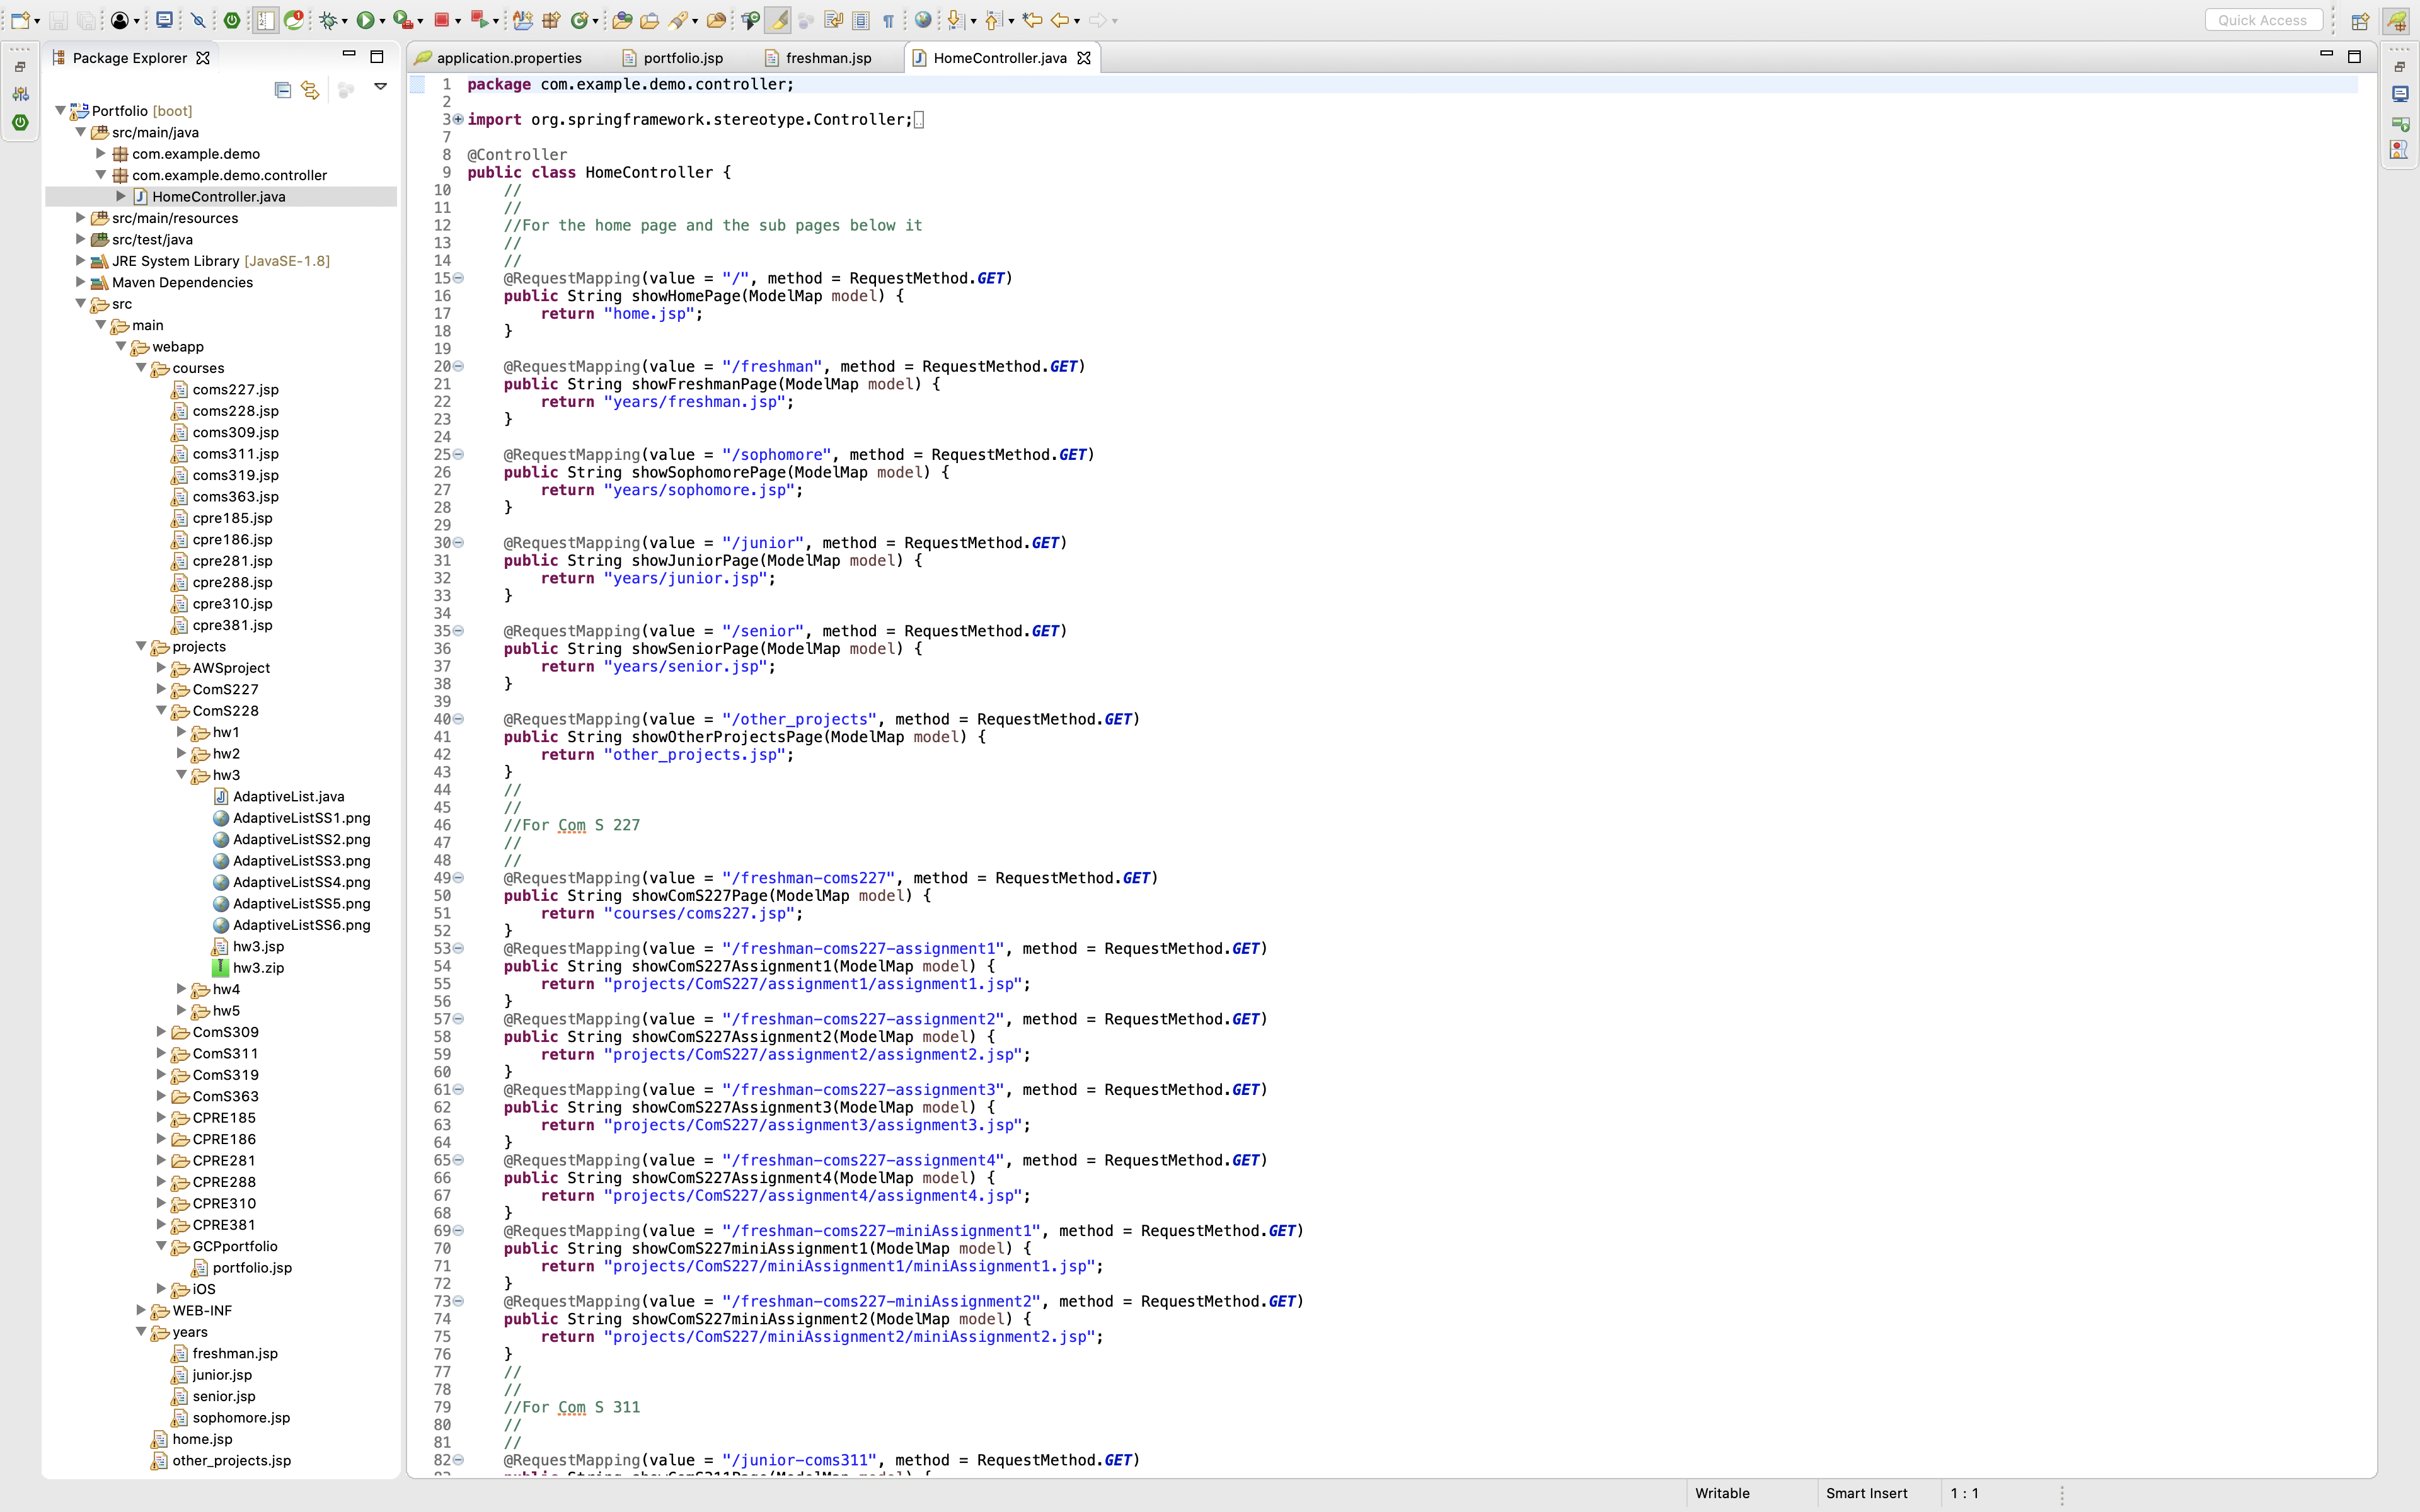Expand folded imports on line 3
The image size is (2420, 1512).
coord(458,119)
